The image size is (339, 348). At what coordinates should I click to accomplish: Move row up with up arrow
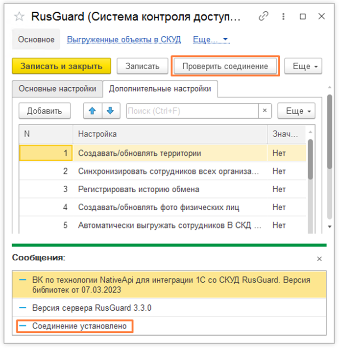(x=92, y=111)
